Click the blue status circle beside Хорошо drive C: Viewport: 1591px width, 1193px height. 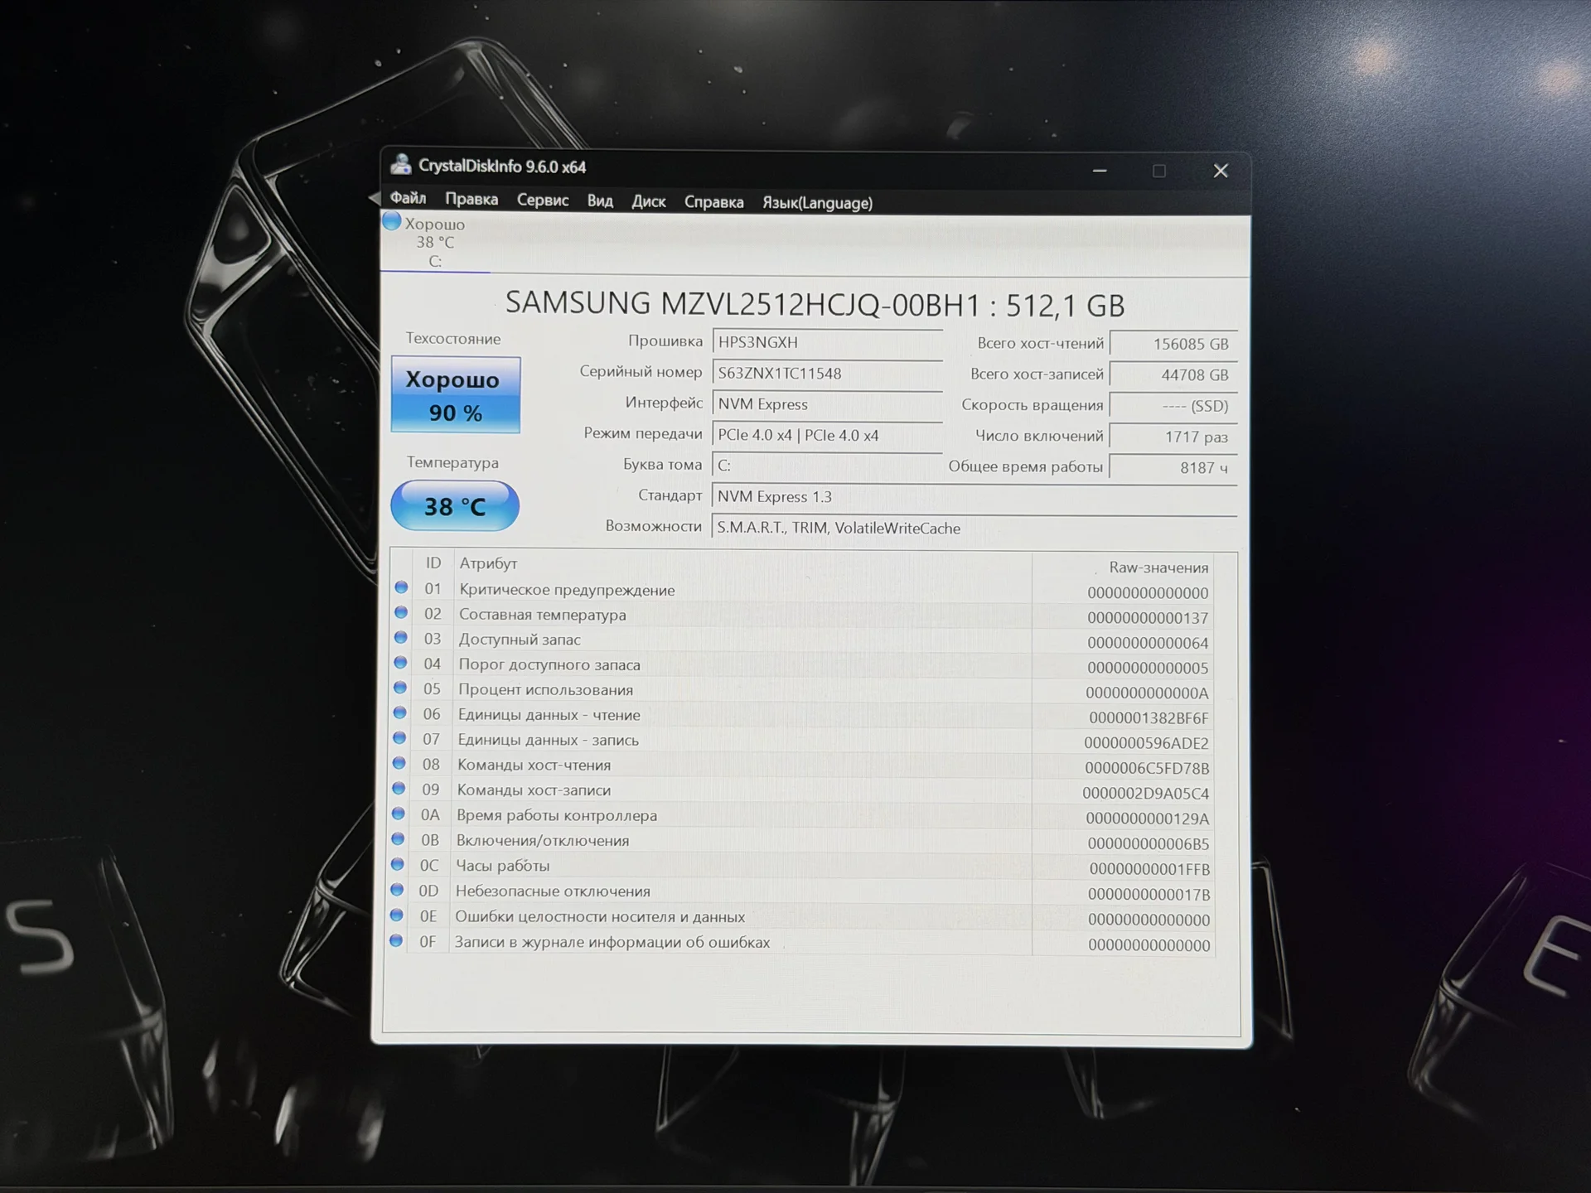point(392,221)
